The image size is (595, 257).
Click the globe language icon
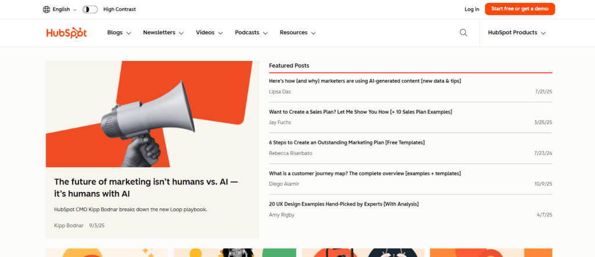(46, 9)
